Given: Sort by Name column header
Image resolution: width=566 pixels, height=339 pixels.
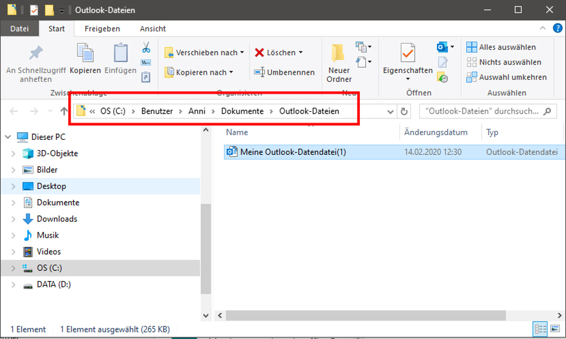Looking at the screenshot, I should click(237, 132).
